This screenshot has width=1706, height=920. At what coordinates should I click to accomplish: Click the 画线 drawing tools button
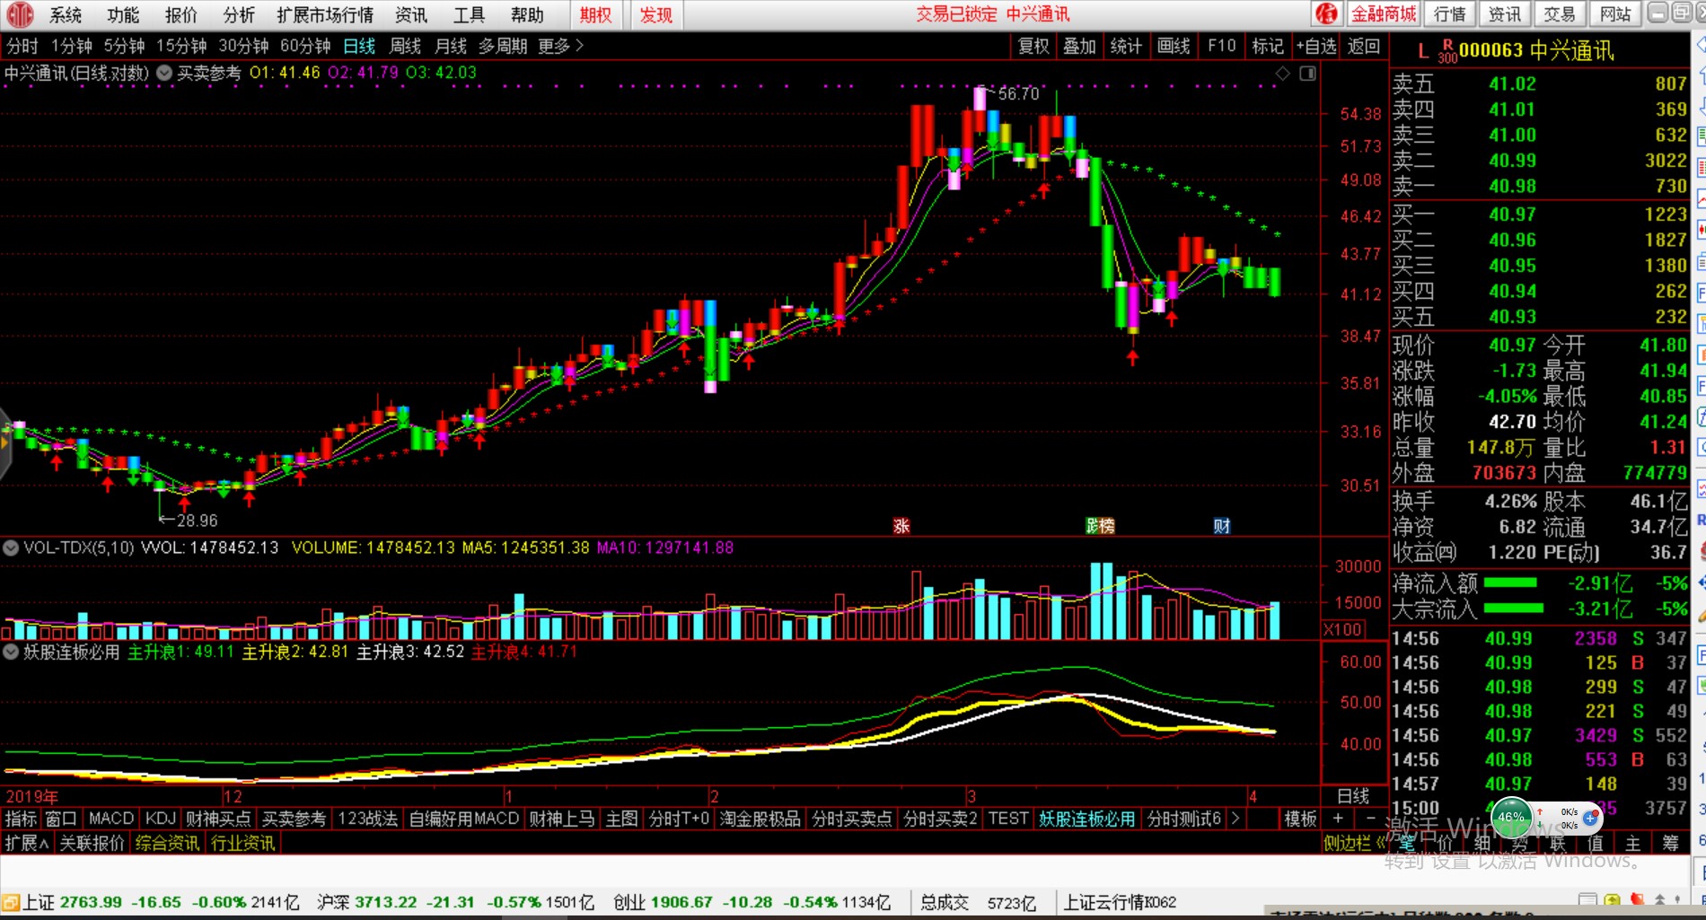1174,46
